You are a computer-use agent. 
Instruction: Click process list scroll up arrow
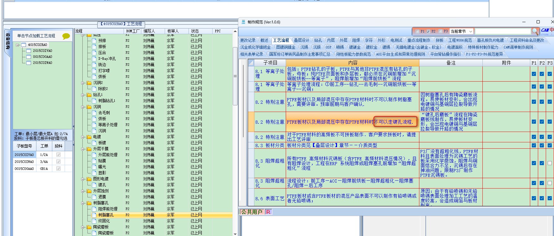[x=235, y=31]
